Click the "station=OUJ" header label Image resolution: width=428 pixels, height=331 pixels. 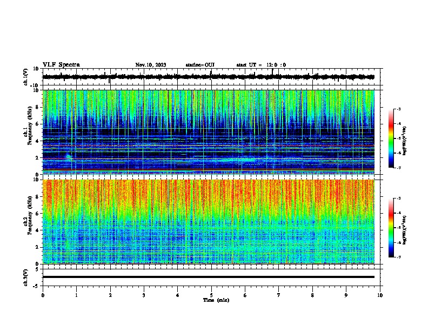tap(200, 65)
